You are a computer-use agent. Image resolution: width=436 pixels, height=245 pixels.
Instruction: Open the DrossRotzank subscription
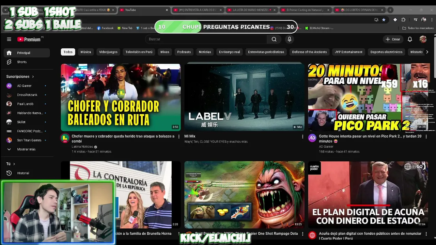click(x=27, y=95)
